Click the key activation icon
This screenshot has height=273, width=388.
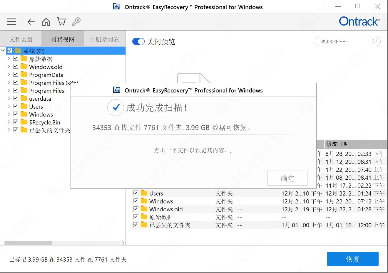(76, 21)
